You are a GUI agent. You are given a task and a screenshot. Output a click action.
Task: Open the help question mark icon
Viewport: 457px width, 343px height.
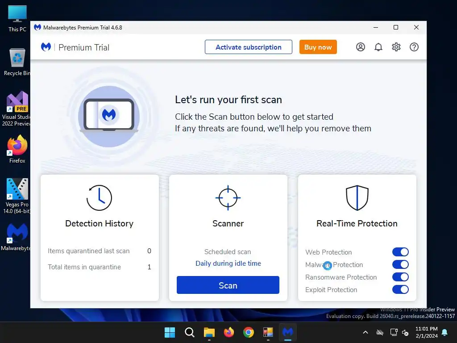414,47
